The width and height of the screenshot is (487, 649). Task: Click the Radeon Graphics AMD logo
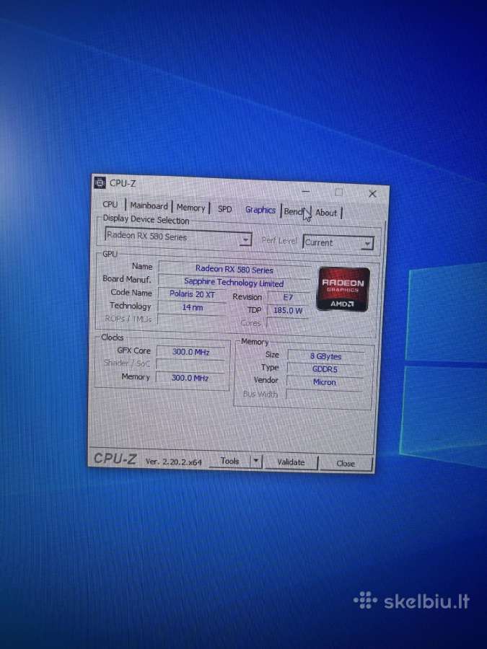(343, 289)
